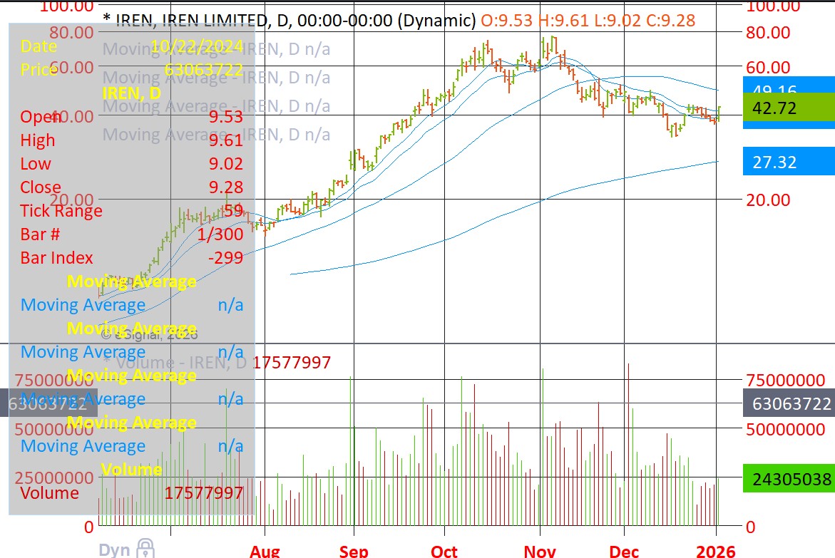Click the OHLC readout in chart header
Image resolution: width=835 pixels, height=558 pixels.
coord(588,20)
